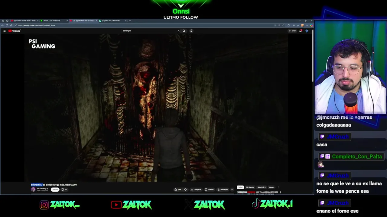Run search with the magnifier button
This screenshot has height=217, width=387.
(184, 31)
